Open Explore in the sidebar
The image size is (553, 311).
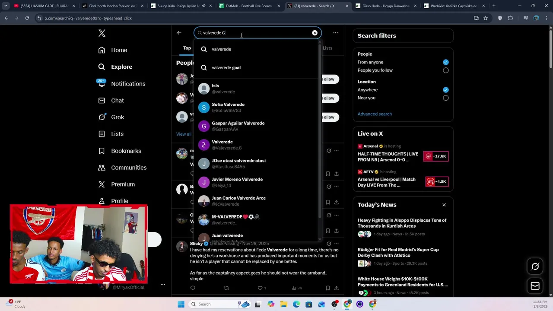pos(115,67)
